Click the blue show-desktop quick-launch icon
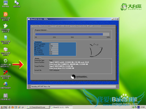 click(16, 107)
